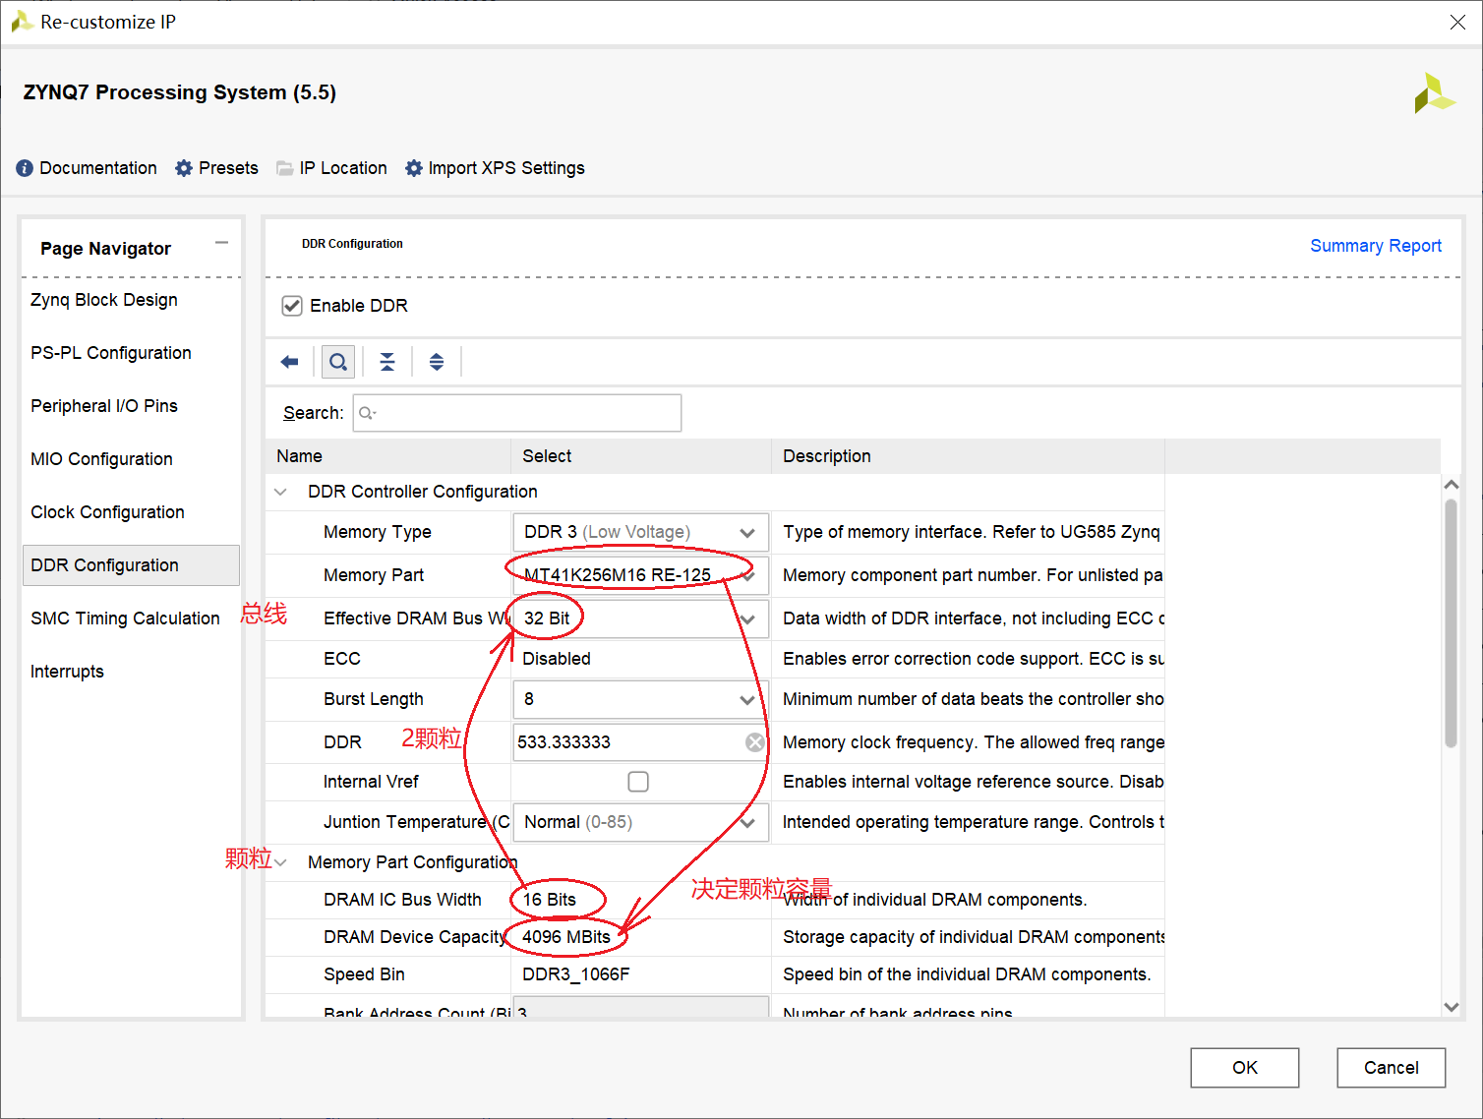Click the IP Location folder icon
The image size is (1483, 1119).
tap(285, 168)
